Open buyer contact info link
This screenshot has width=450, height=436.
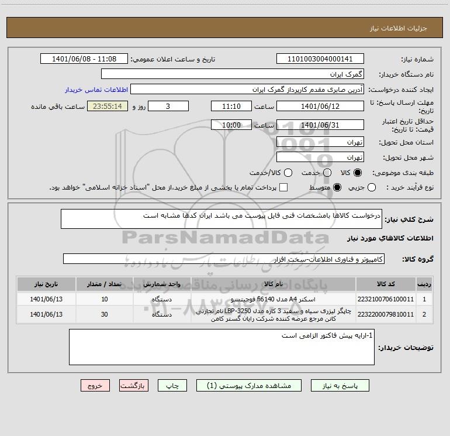click(x=96, y=90)
